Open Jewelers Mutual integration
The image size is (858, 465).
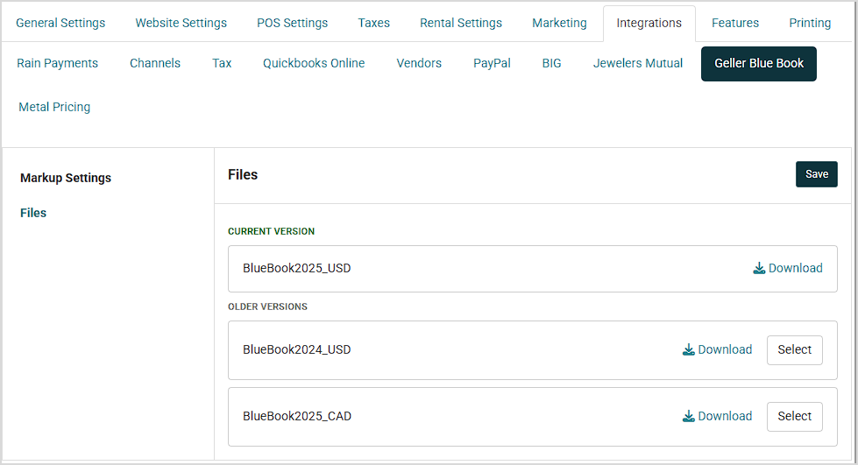[638, 63]
